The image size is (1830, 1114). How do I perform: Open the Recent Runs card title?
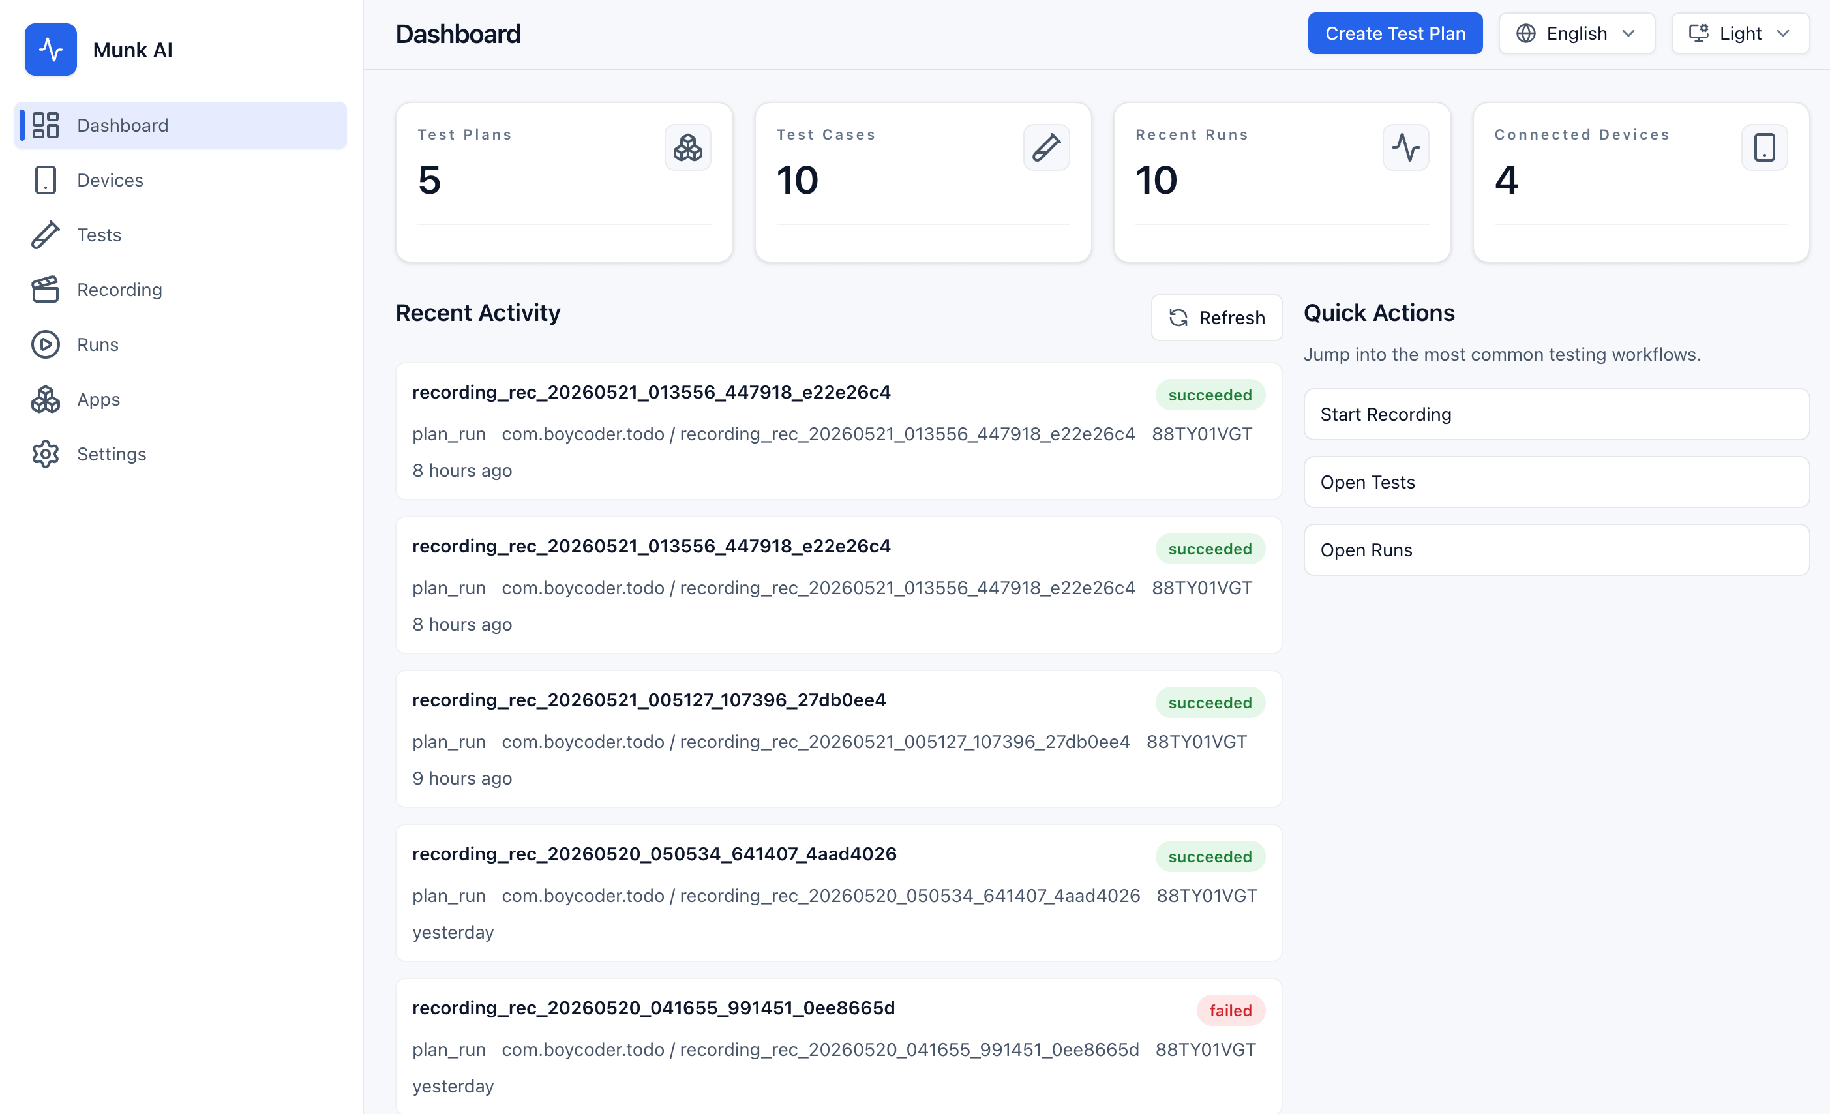[1192, 134]
